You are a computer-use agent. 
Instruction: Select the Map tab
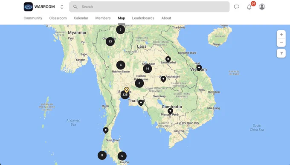point(121,18)
